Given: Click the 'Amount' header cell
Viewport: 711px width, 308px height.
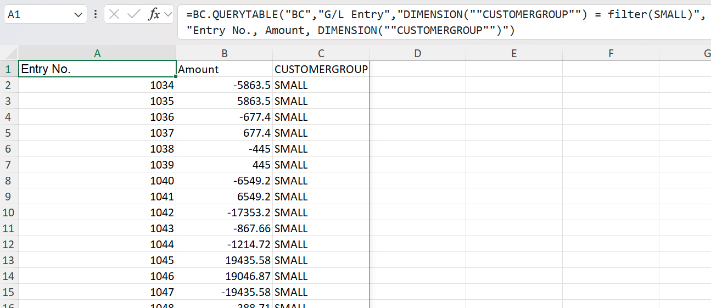Looking at the screenshot, I should click(x=225, y=69).
